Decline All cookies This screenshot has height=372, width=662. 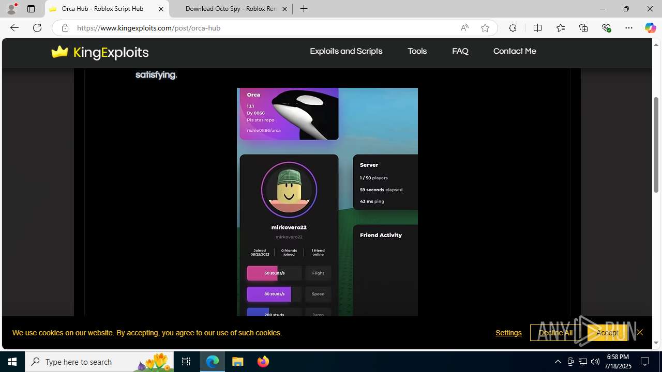coord(555,333)
